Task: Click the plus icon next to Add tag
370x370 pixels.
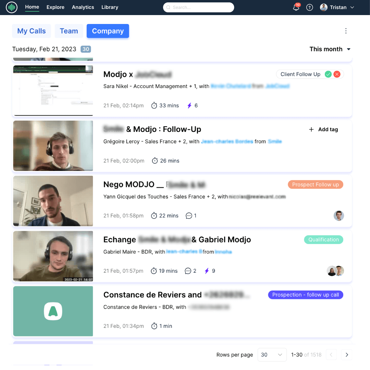Action: (311, 129)
